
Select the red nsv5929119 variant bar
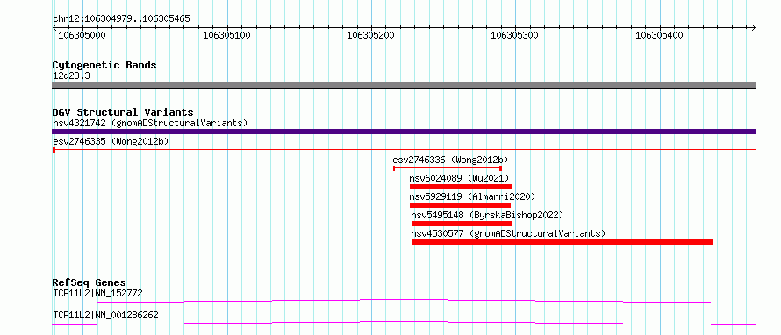click(460, 205)
